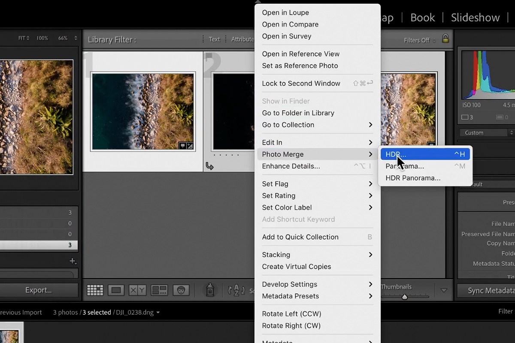Switch to Loupe view icon

tap(116, 290)
